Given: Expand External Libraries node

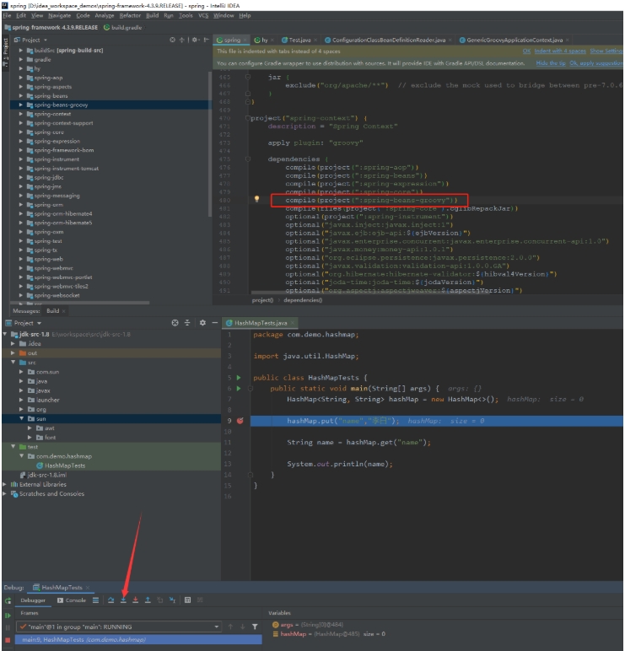Looking at the screenshot, I should 4,484.
